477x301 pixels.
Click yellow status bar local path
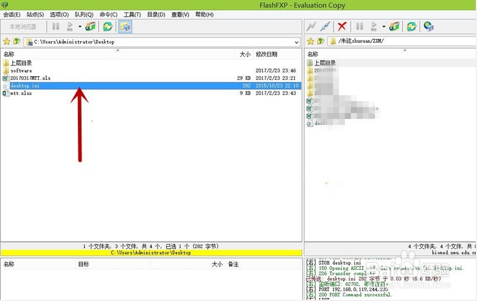coord(151,253)
